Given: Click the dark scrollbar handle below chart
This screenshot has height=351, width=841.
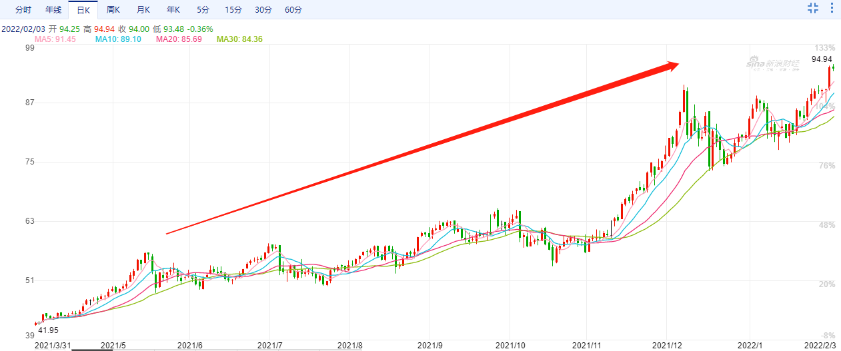Looking at the screenshot, I should (92, 349).
